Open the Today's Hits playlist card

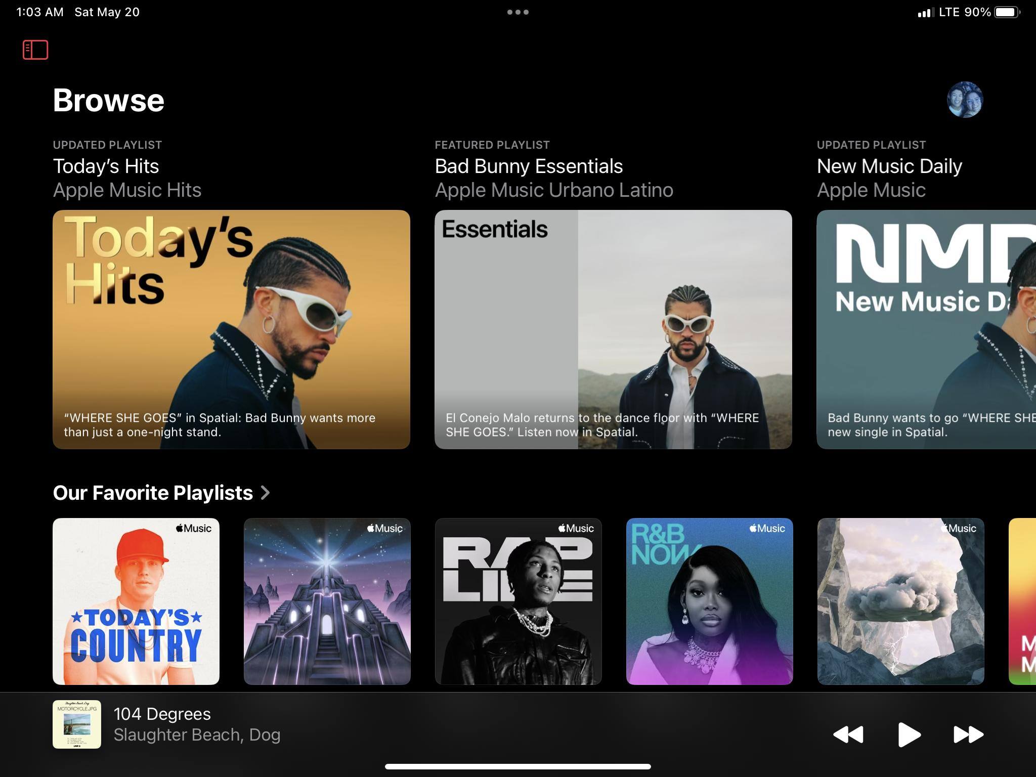click(231, 329)
